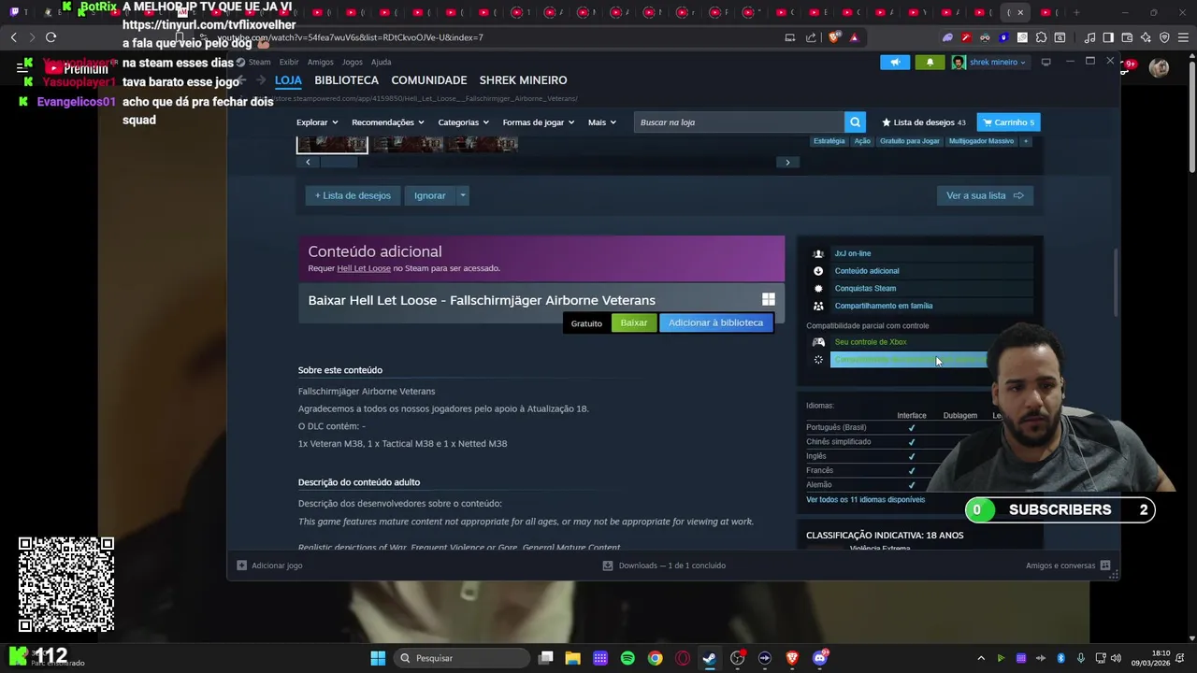The height and width of the screenshot is (673, 1197).
Task: Switch to the COMUNIDADE tab
Action: (428, 80)
